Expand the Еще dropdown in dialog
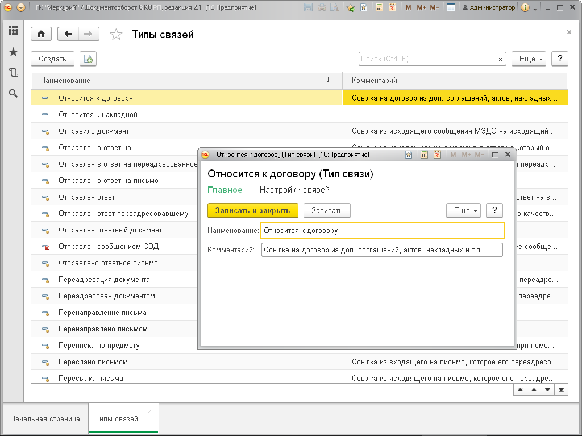This screenshot has width=582, height=436. (x=464, y=210)
